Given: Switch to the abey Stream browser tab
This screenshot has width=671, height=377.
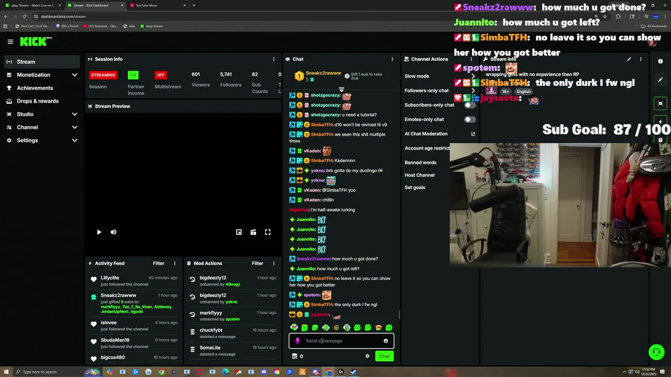Looking at the screenshot, I should pos(33,5).
